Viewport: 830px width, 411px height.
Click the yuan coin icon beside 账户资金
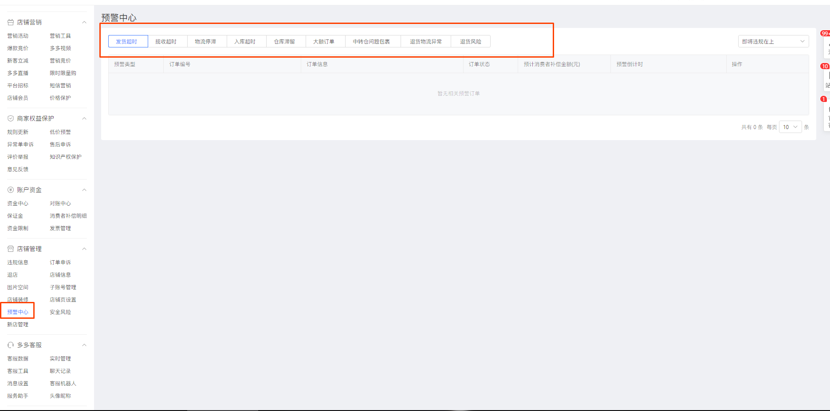click(x=11, y=190)
